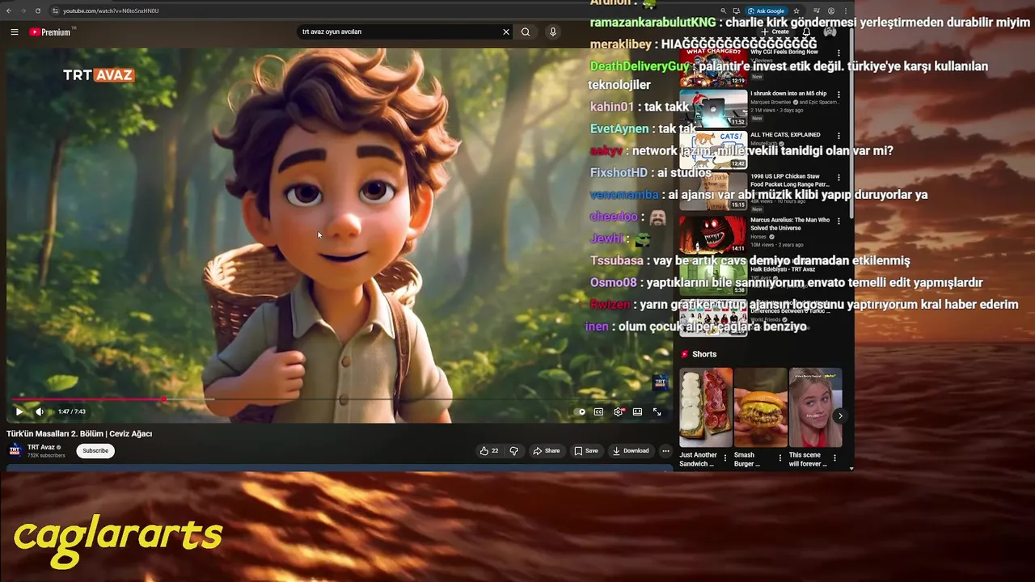The height and width of the screenshot is (582, 1035).
Task: Open 'This scene will forever' short
Action: click(815, 407)
